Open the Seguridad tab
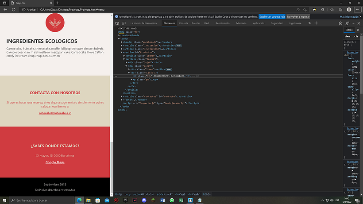This screenshot has height=204, width=363. click(277, 23)
